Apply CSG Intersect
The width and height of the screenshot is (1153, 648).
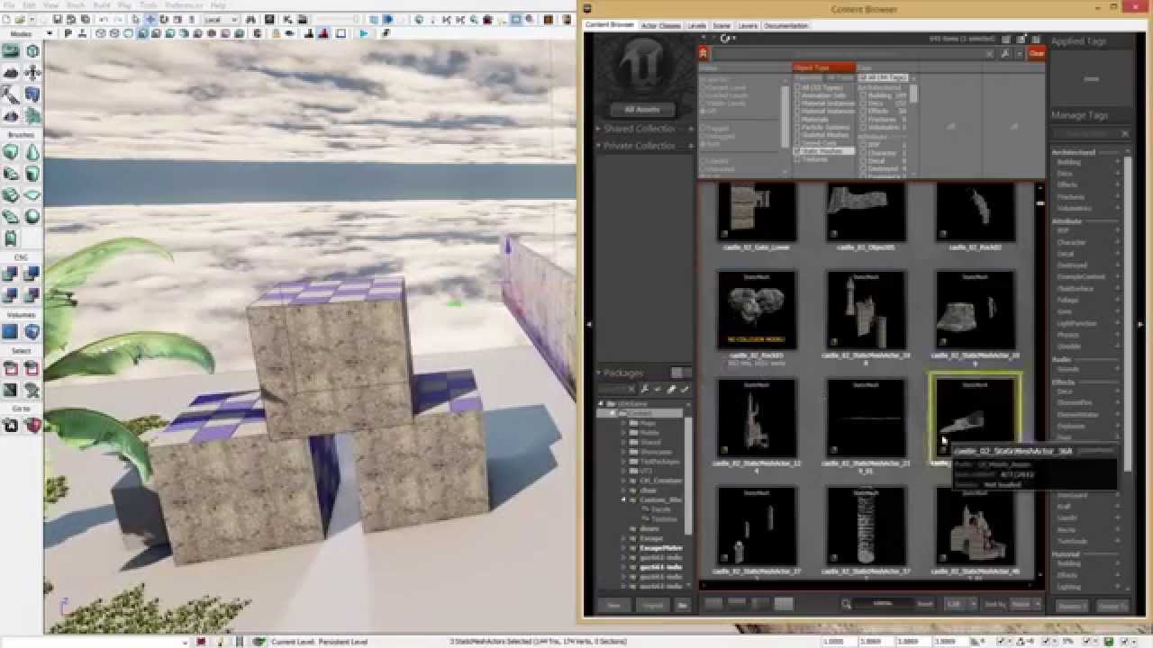coord(11,294)
